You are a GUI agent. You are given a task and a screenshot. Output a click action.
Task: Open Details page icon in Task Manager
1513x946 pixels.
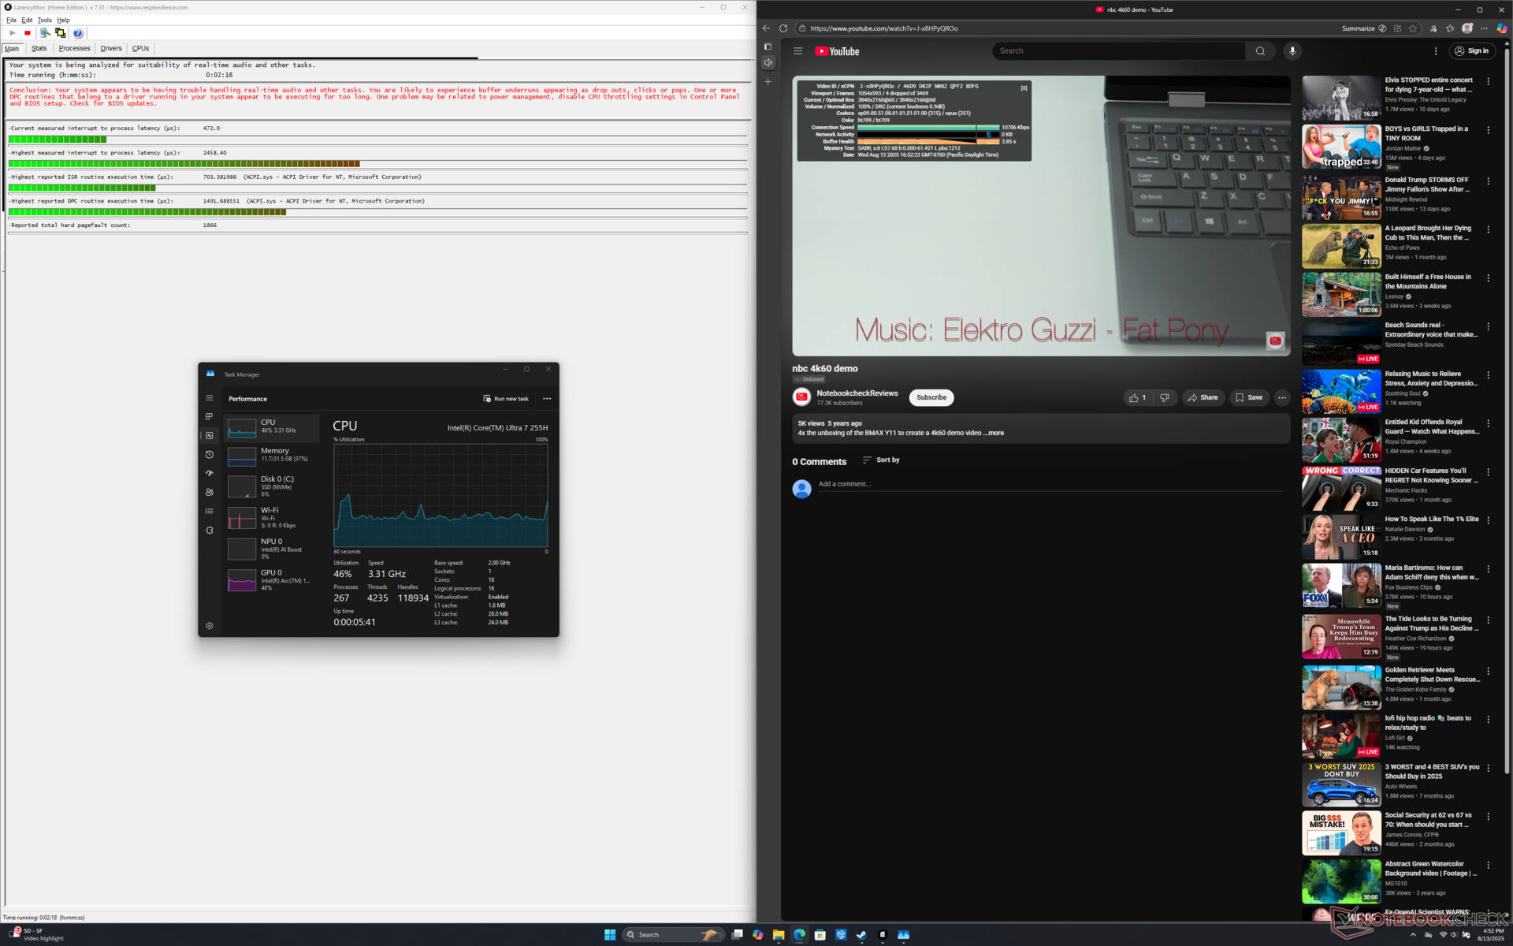point(210,511)
